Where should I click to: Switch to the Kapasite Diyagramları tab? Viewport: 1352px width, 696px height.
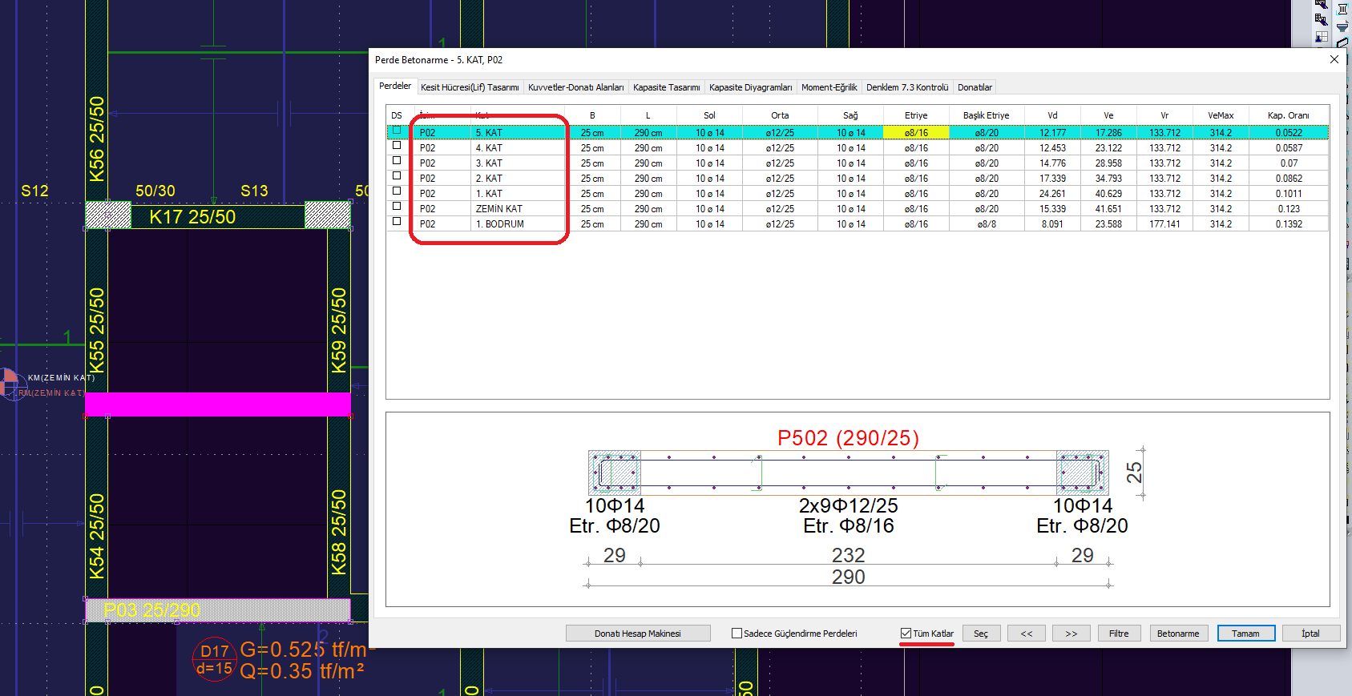(750, 87)
